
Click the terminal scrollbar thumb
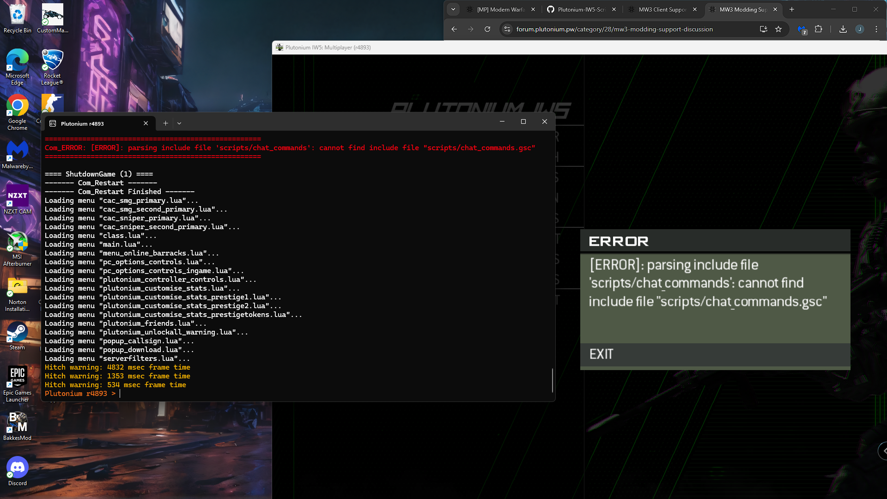click(x=553, y=380)
